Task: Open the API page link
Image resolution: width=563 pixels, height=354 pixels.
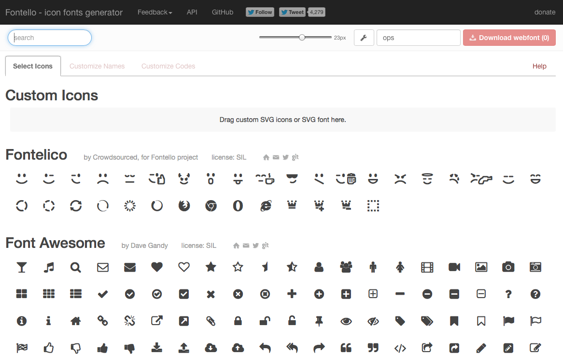Action: click(192, 12)
